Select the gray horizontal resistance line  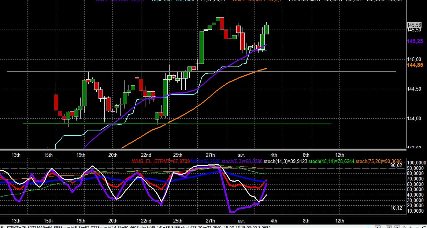(x=201, y=72)
